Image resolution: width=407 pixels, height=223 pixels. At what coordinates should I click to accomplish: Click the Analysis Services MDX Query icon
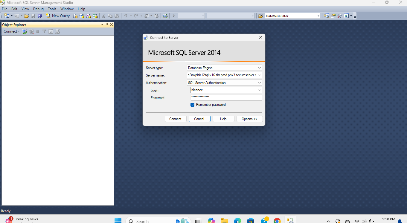click(82, 16)
